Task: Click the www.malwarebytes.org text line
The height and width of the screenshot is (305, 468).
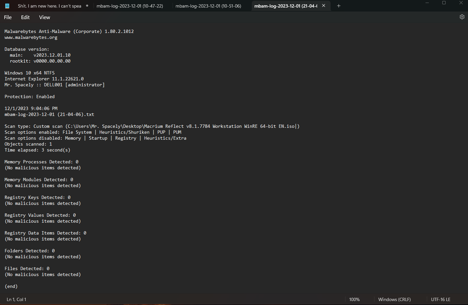Action: click(31, 38)
